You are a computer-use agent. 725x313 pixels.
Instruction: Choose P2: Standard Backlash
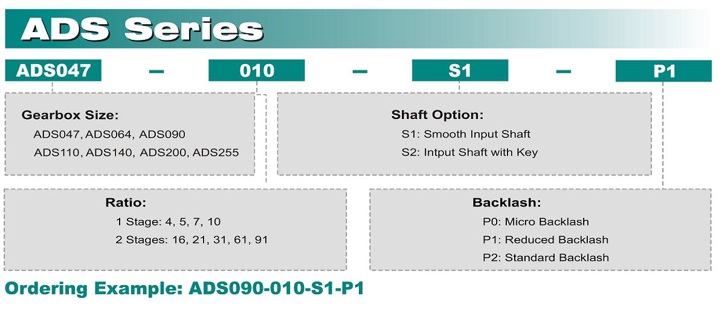(x=546, y=257)
